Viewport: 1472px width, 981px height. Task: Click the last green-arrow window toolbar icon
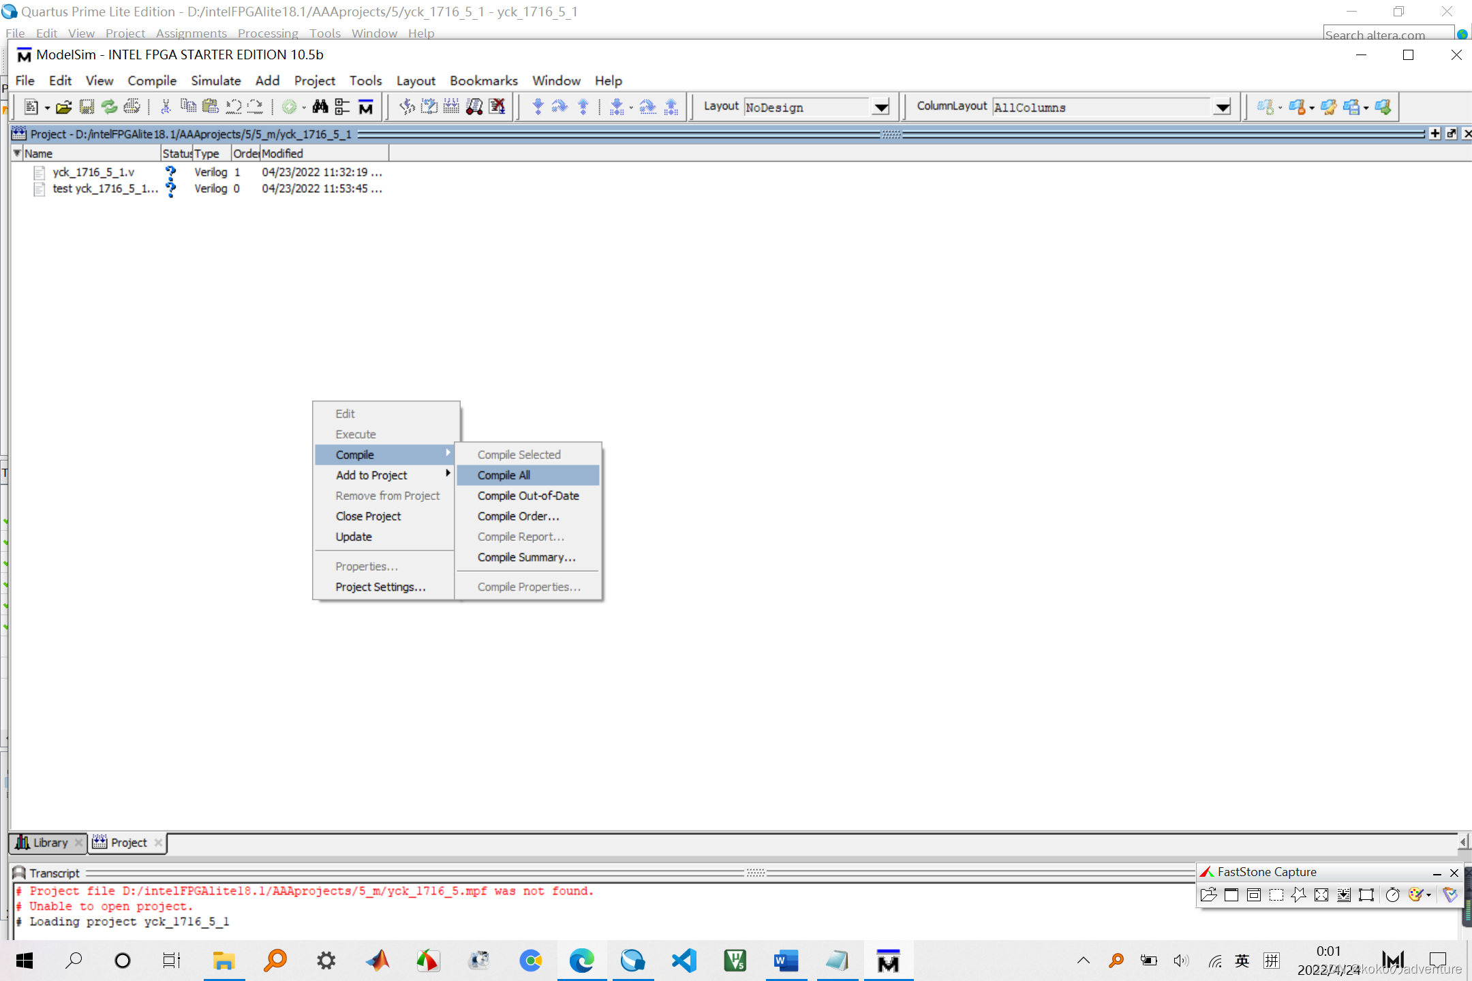tap(1383, 107)
